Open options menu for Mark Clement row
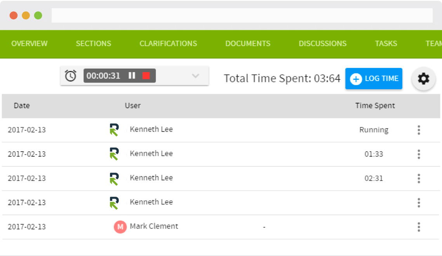The height and width of the screenshot is (256, 442). coord(419,227)
